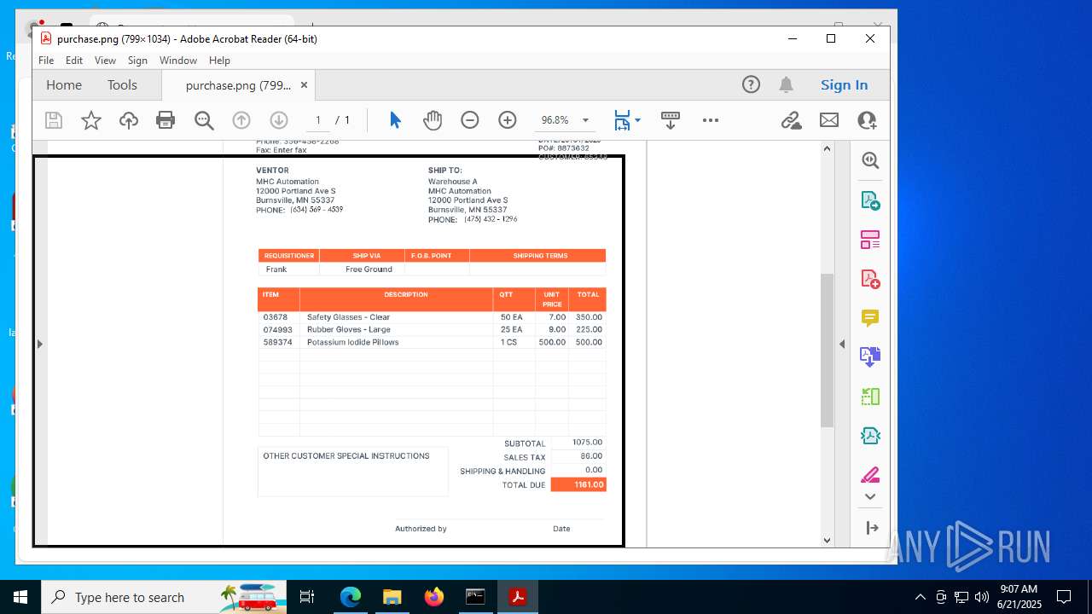Send the file by email envelope icon
Viewport: 1092px width, 614px height.
point(829,120)
